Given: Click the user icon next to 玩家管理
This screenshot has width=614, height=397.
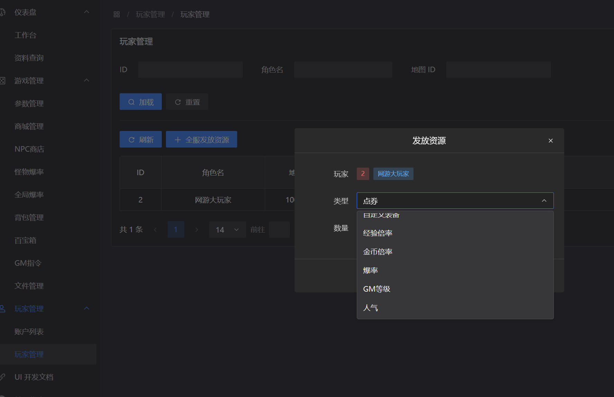Looking at the screenshot, I should pyautogui.click(x=3, y=309).
